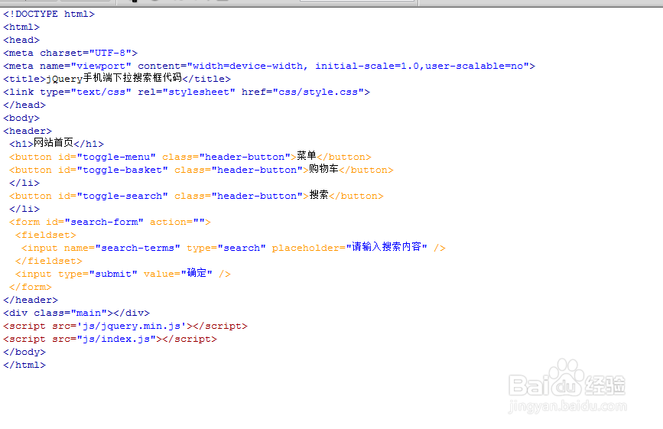Click the action="" attribute of the form
This screenshot has width=663, height=429.
pyautogui.click(x=177, y=223)
